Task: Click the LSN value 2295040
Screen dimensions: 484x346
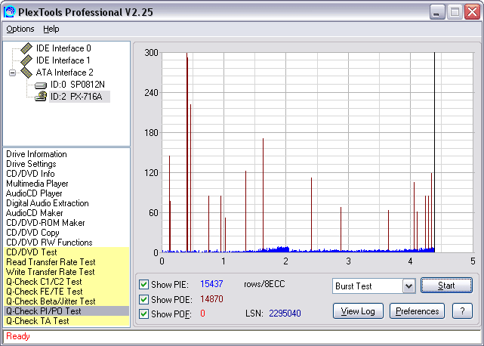Action: 285,314
